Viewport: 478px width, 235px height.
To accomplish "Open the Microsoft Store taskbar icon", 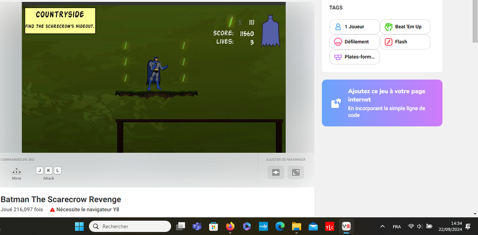I will pos(213,227).
